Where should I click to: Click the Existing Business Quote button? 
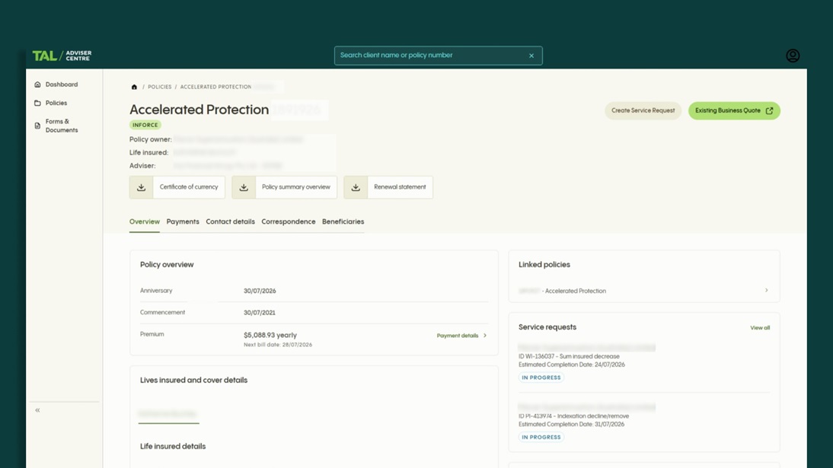coord(734,110)
